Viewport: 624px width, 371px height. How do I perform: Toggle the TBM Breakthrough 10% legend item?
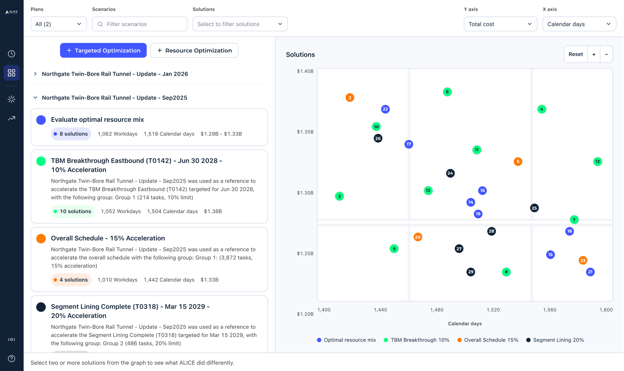[417, 340]
